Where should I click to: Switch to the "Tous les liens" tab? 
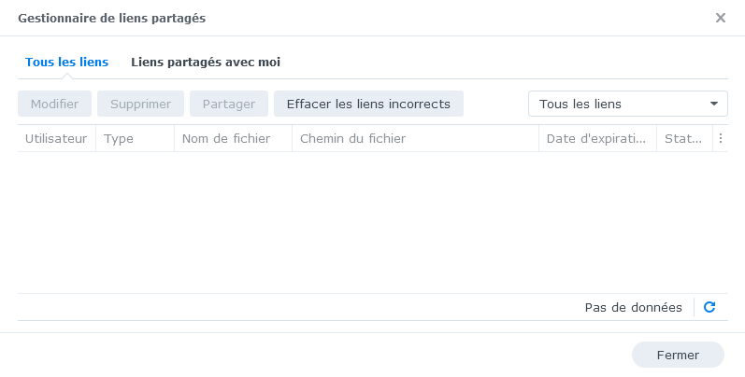point(66,63)
